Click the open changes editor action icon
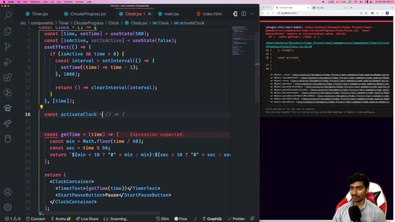This screenshot has height=222, width=395. 235,14
